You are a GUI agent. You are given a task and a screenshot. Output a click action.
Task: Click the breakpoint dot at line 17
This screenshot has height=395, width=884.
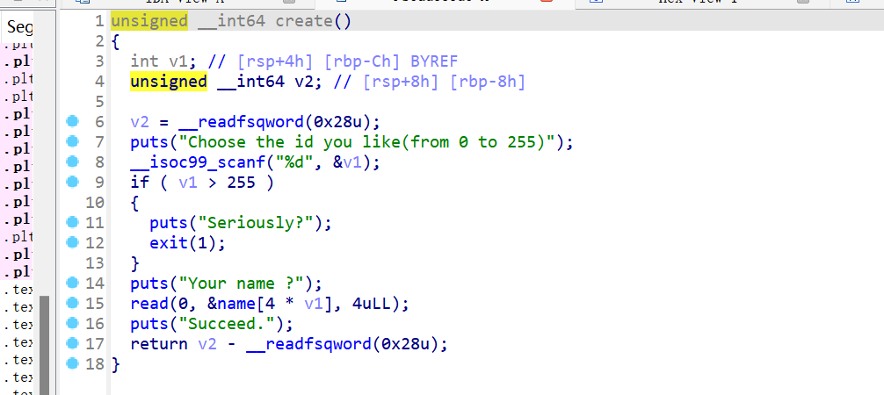coord(73,343)
